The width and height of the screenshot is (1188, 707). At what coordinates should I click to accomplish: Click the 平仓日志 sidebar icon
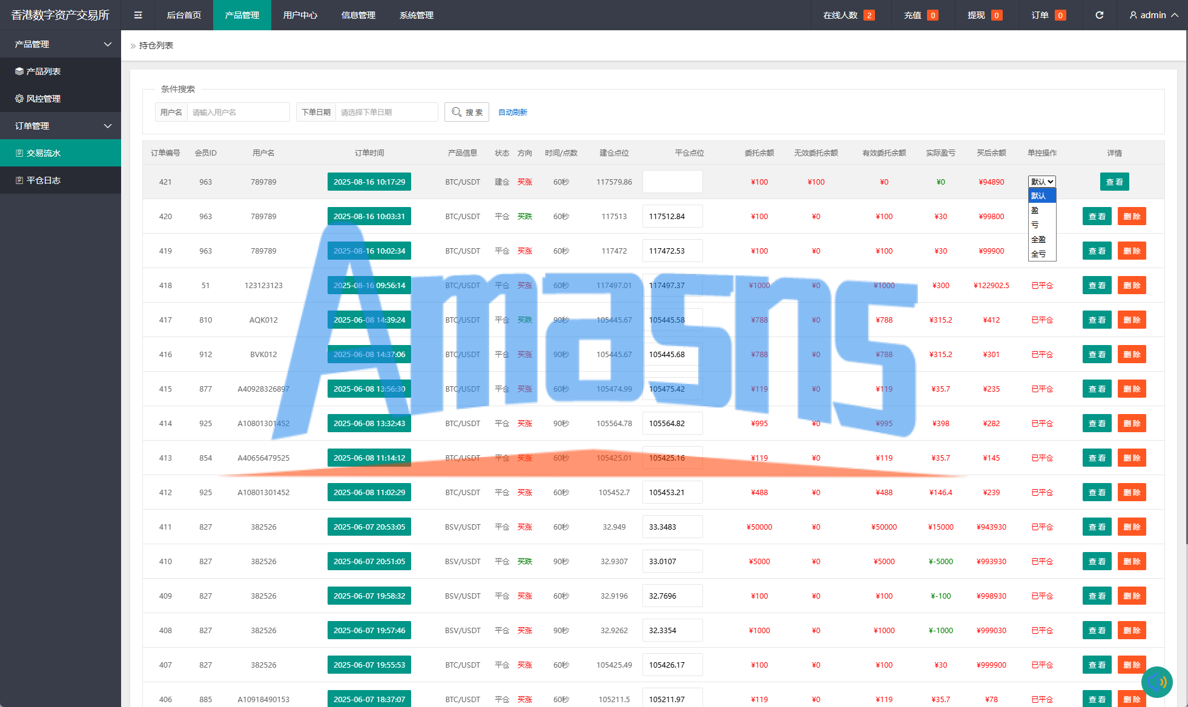pos(19,180)
